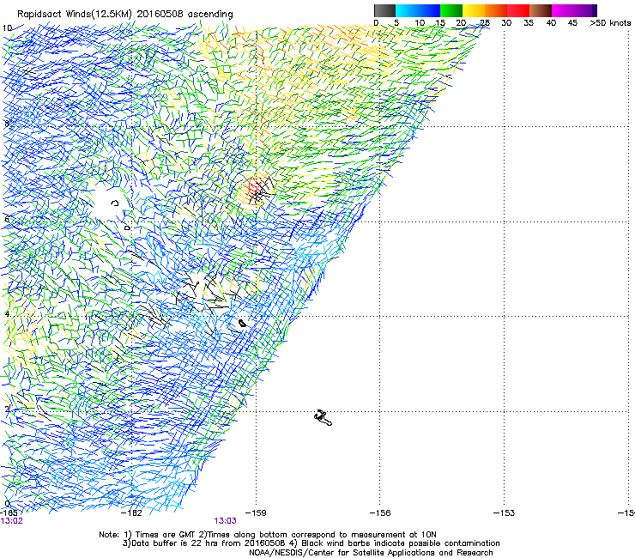Screen dimensions: 635x558
Task: Click the '13:02' purple time label
Action: (12, 521)
